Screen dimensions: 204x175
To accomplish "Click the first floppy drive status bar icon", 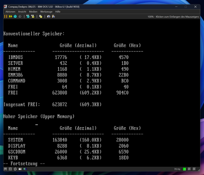I will click(6, 169).
